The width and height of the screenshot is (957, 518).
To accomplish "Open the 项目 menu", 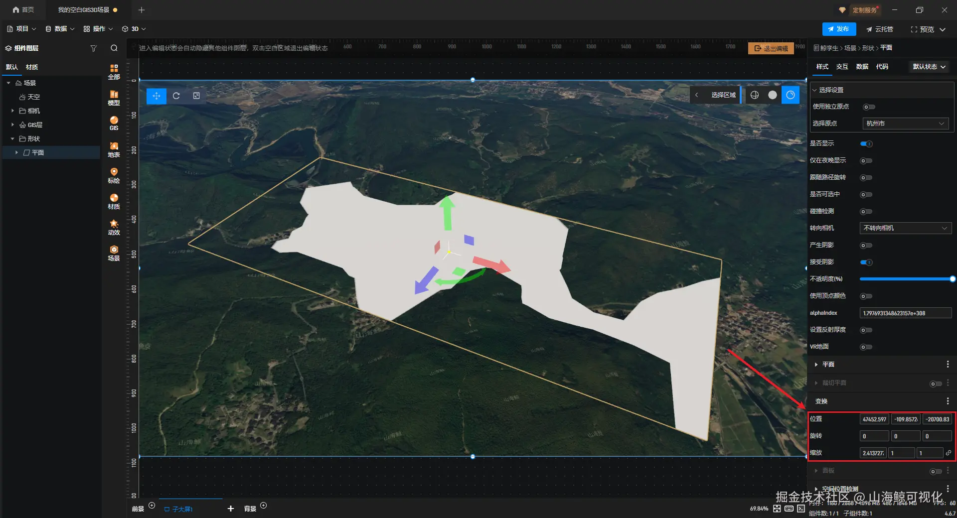I will click(21, 29).
